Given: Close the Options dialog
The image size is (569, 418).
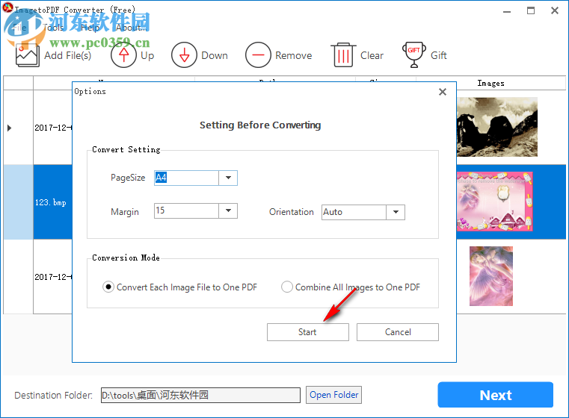Looking at the screenshot, I should (x=443, y=92).
